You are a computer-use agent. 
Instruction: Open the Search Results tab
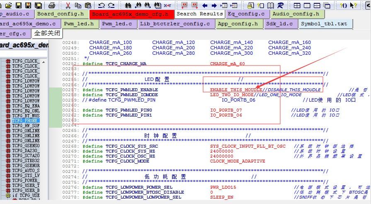[x=200, y=14]
